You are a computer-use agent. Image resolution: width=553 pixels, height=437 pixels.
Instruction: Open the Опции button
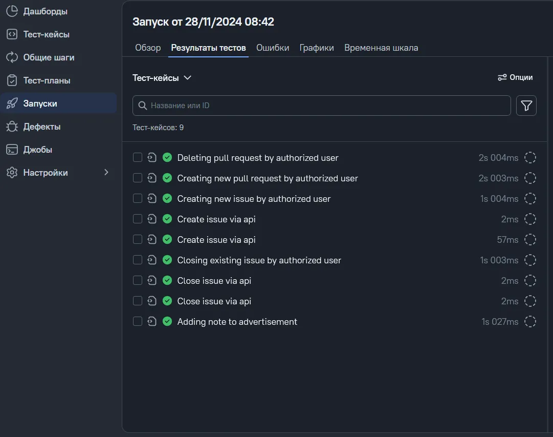click(x=515, y=77)
